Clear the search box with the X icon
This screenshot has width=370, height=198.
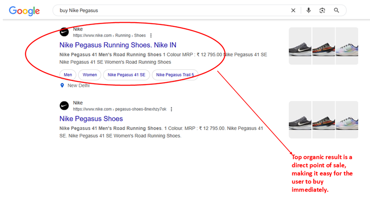point(293,10)
